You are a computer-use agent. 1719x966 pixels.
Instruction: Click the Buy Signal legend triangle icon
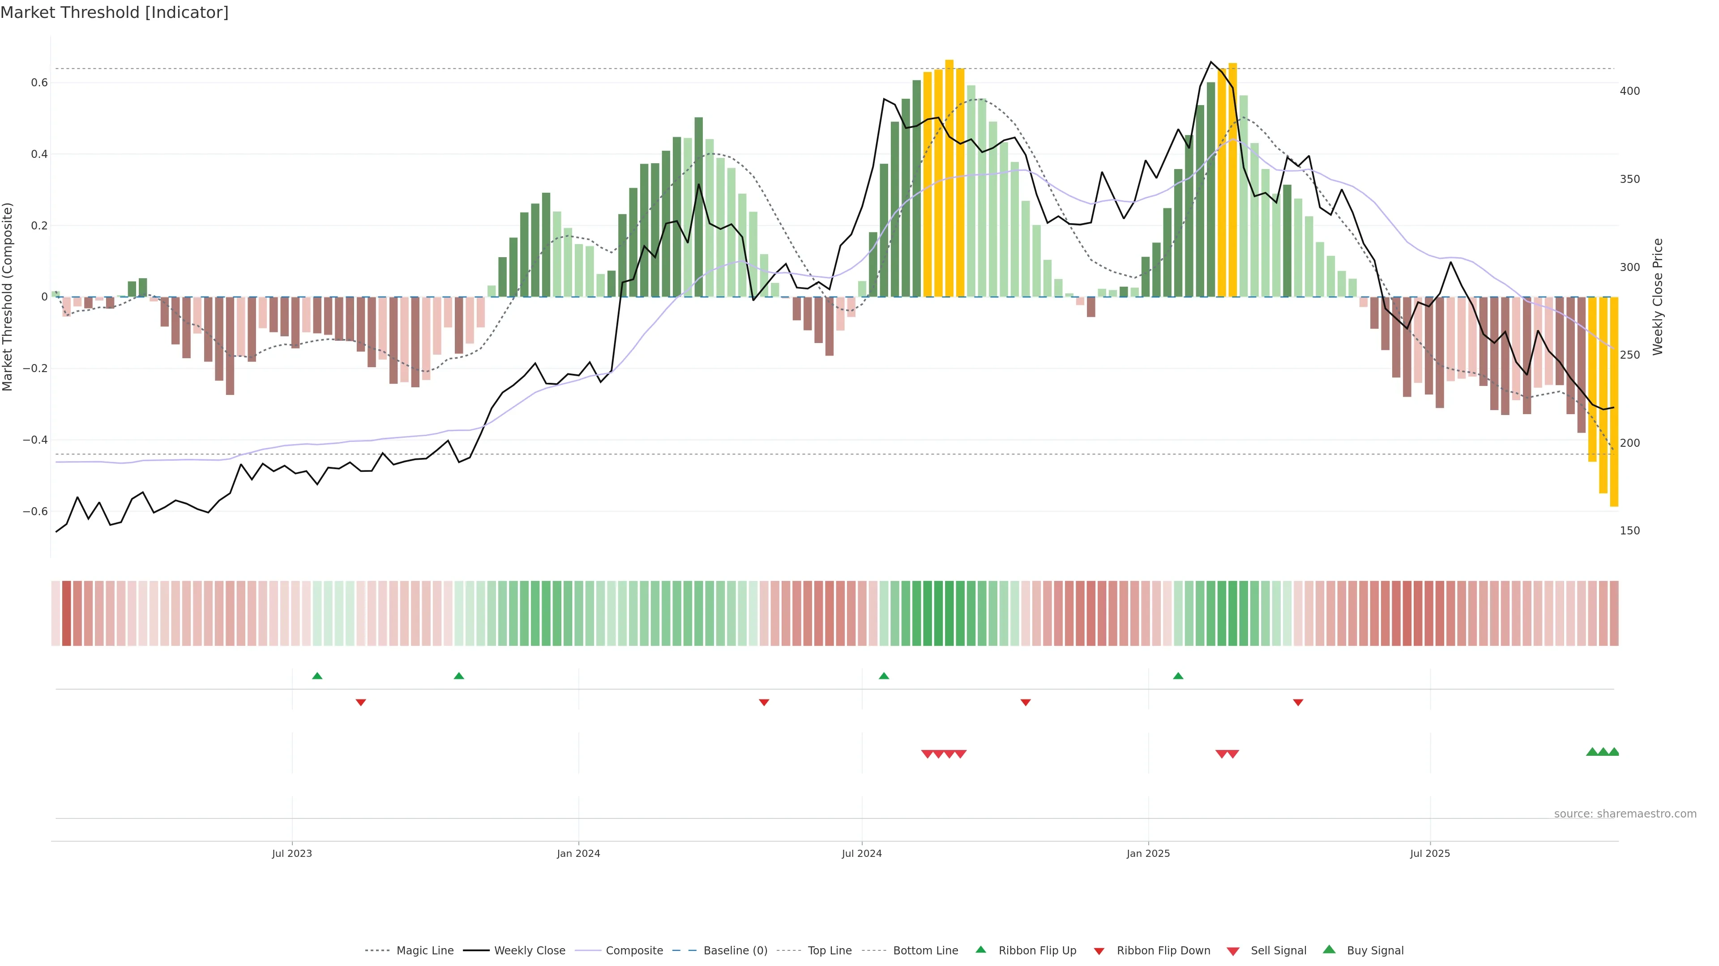point(1329,949)
